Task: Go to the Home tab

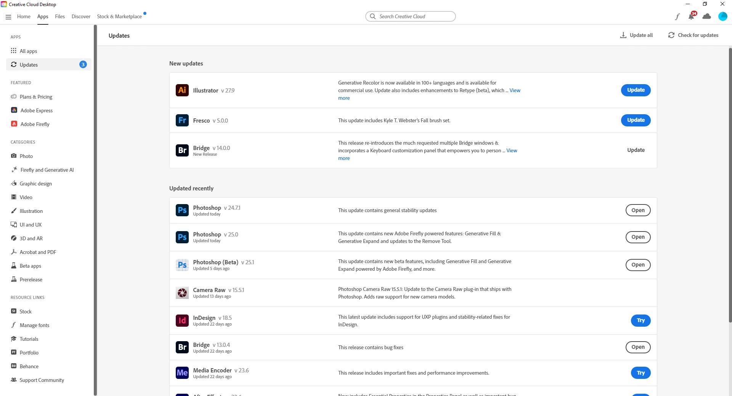Action: (x=24, y=16)
